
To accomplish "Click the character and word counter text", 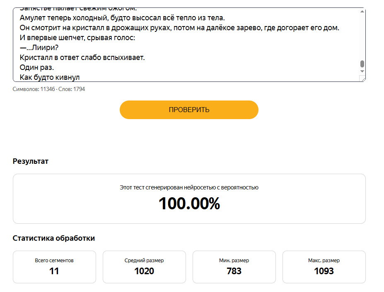I will [49, 89].
